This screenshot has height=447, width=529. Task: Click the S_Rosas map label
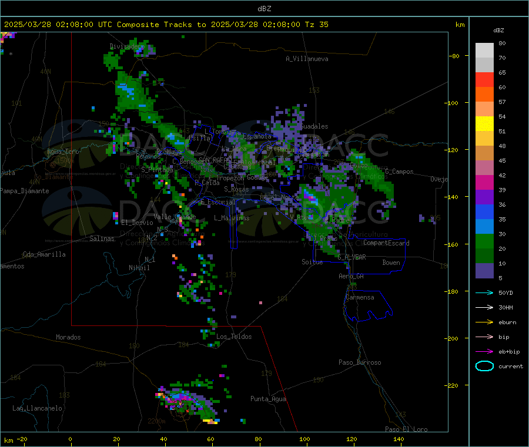tap(236, 189)
